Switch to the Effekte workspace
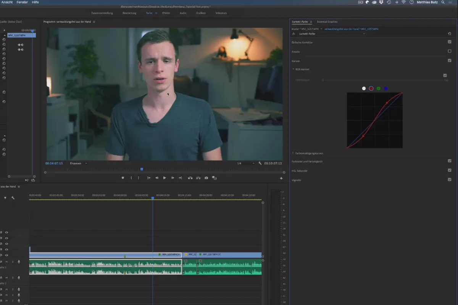 (x=166, y=13)
